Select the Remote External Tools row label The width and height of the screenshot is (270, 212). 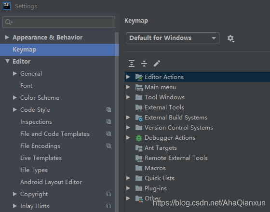176,158
